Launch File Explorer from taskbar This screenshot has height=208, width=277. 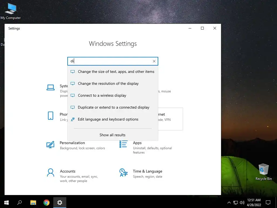pyautogui.click(x=33, y=203)
